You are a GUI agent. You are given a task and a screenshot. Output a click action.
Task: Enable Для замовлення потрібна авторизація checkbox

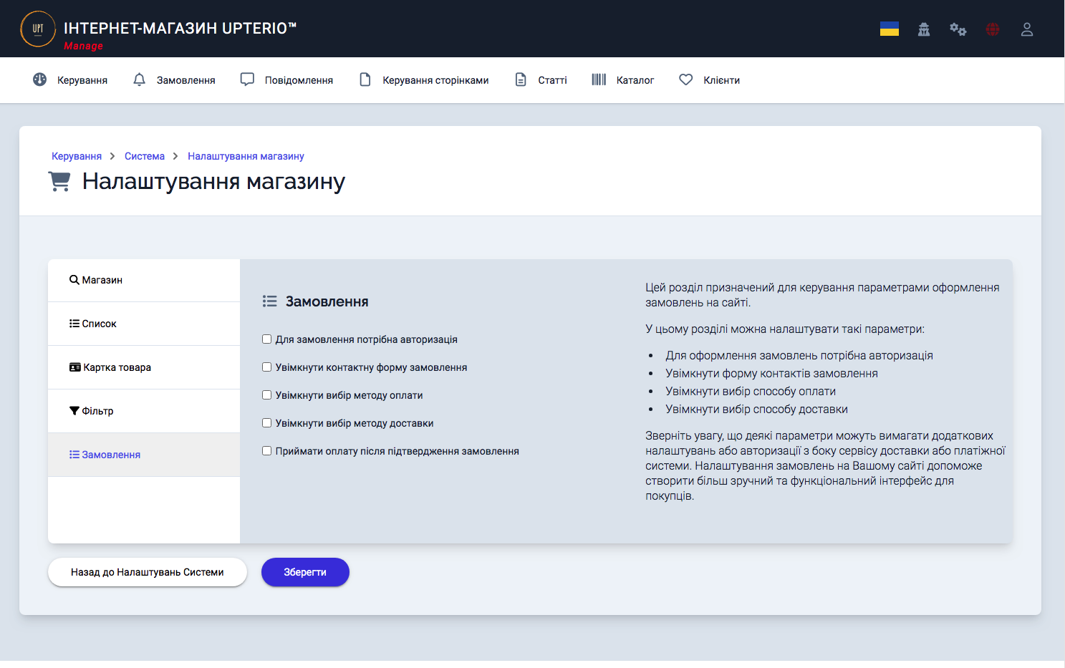266,339
